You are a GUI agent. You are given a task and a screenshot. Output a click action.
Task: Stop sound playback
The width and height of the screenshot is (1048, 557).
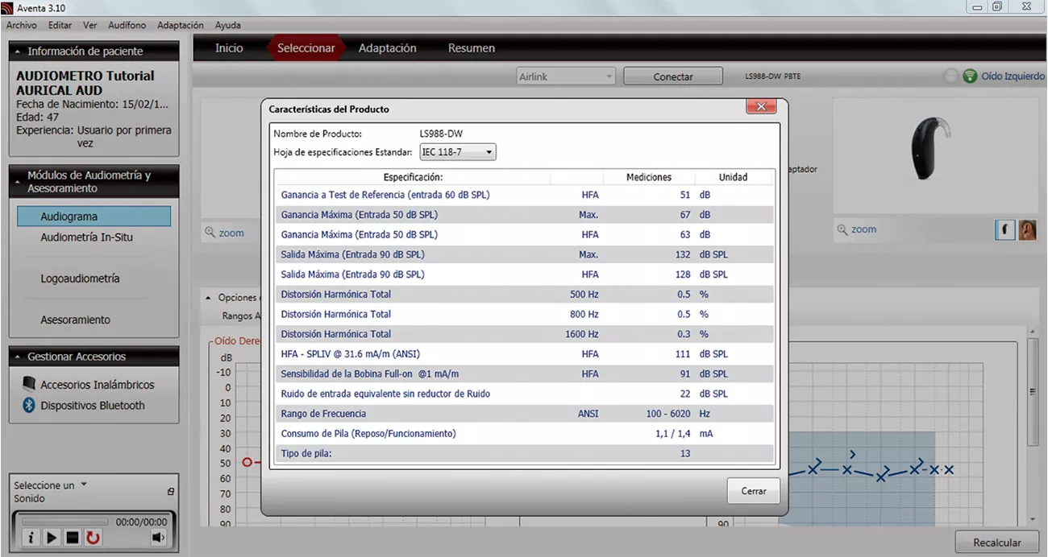tap(73, 538)
